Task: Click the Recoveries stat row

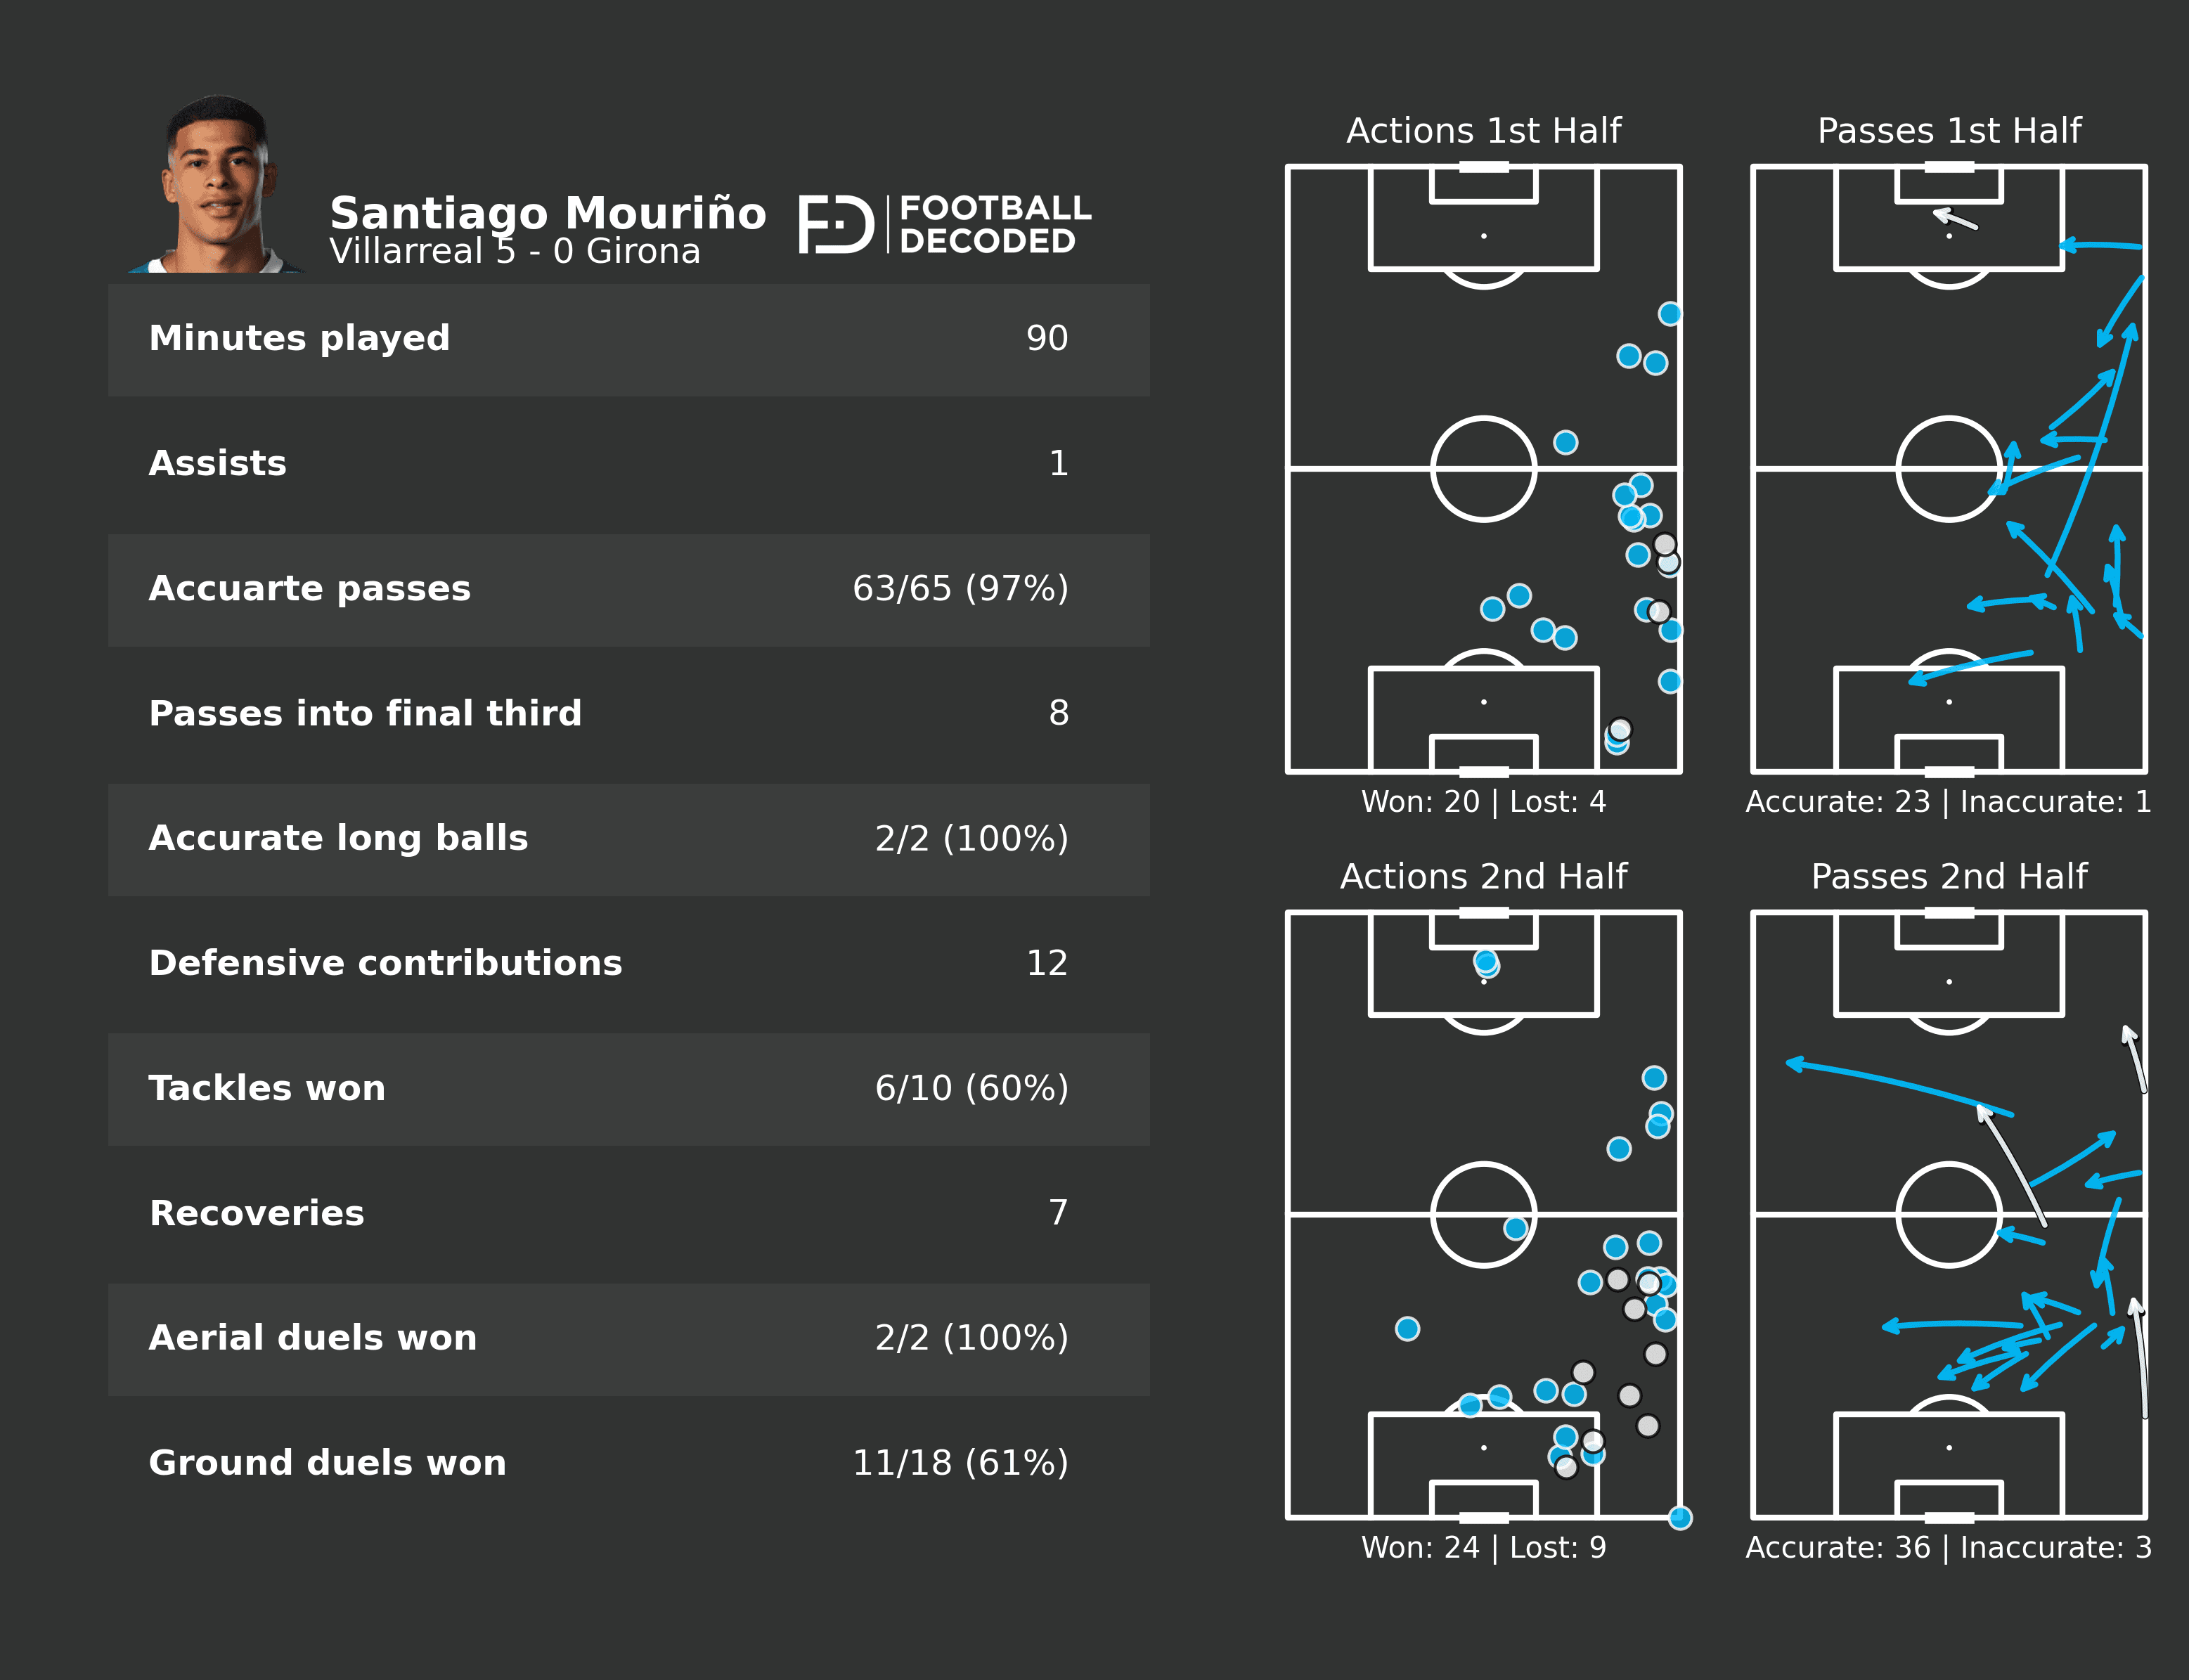Action: coord(628,1214)
